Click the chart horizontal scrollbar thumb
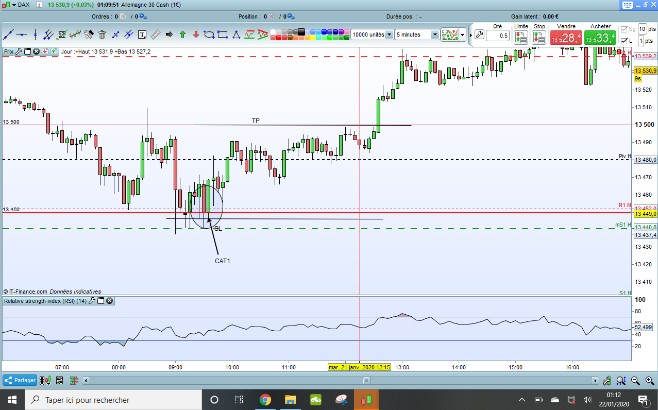 (x=366, y=381)
